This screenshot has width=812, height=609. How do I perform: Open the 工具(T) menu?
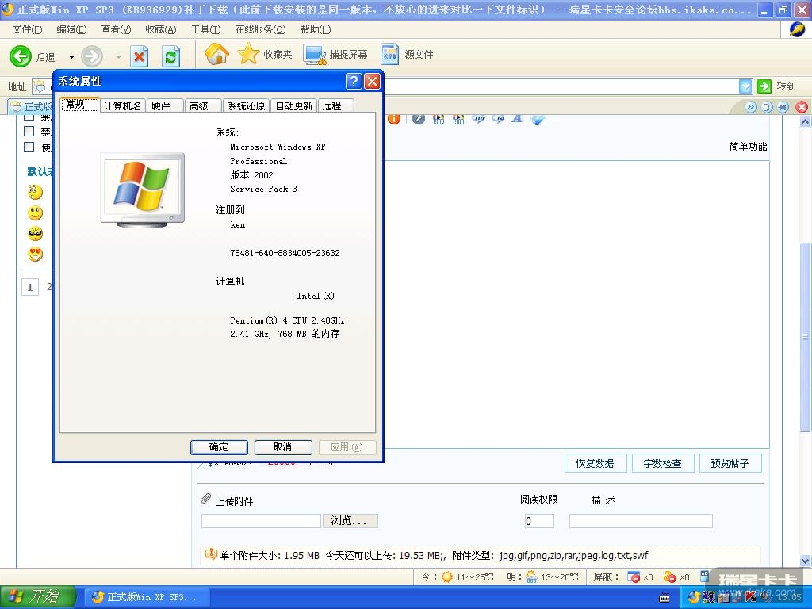pyautogui.click(x=205, y=29)
